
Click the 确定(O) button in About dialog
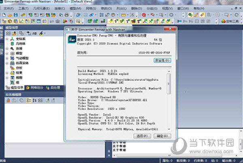[162, 136]
